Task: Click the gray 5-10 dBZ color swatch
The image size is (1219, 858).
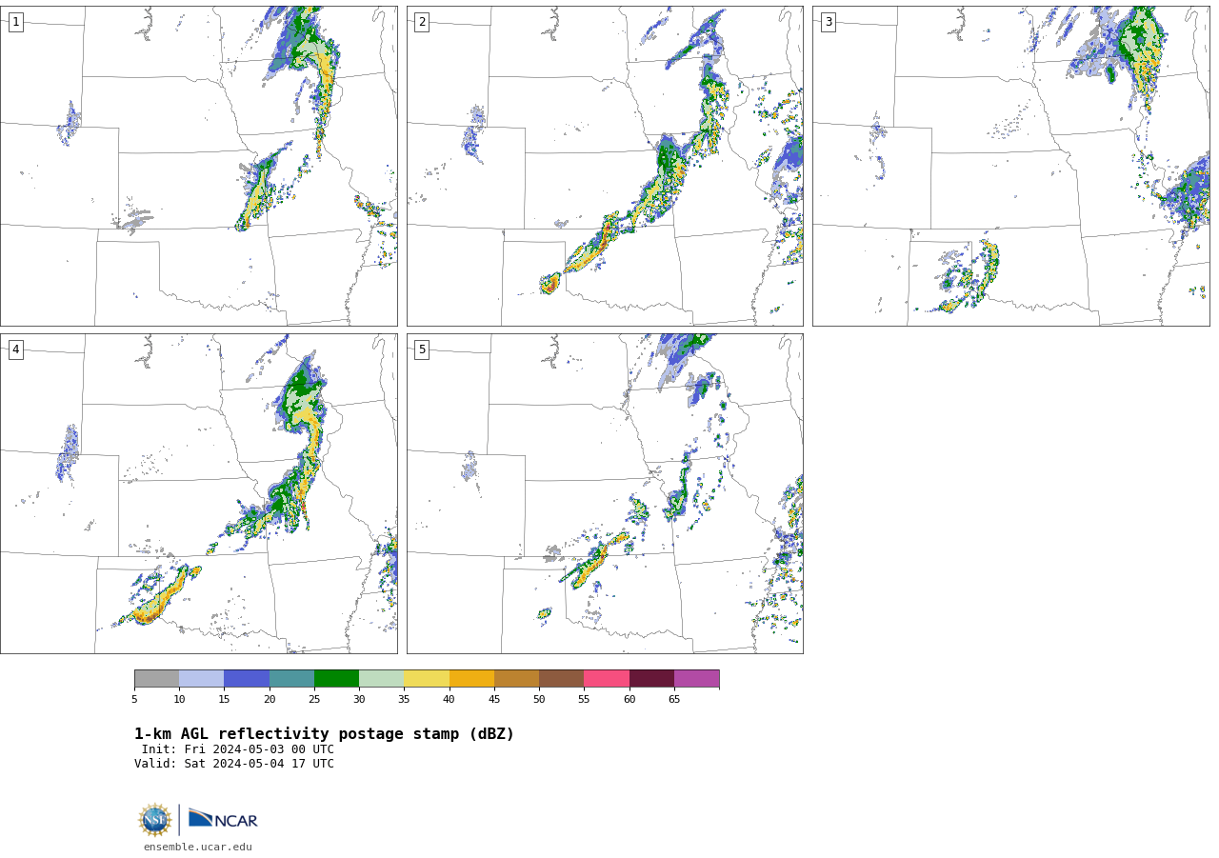Action: click(156, 679)
